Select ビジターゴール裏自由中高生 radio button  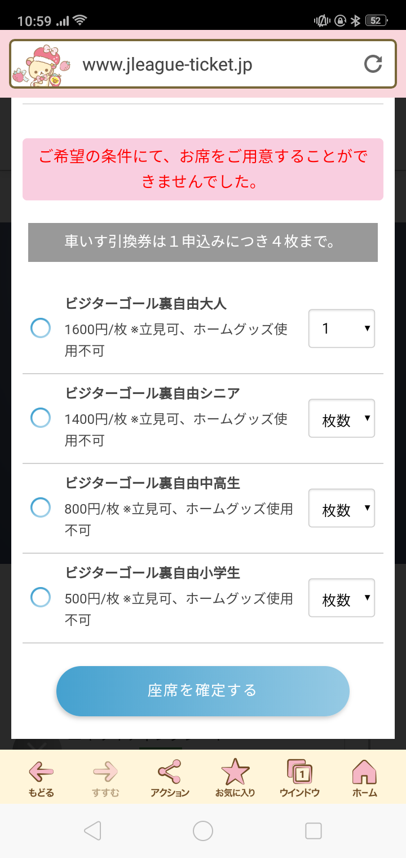(41, 507)
